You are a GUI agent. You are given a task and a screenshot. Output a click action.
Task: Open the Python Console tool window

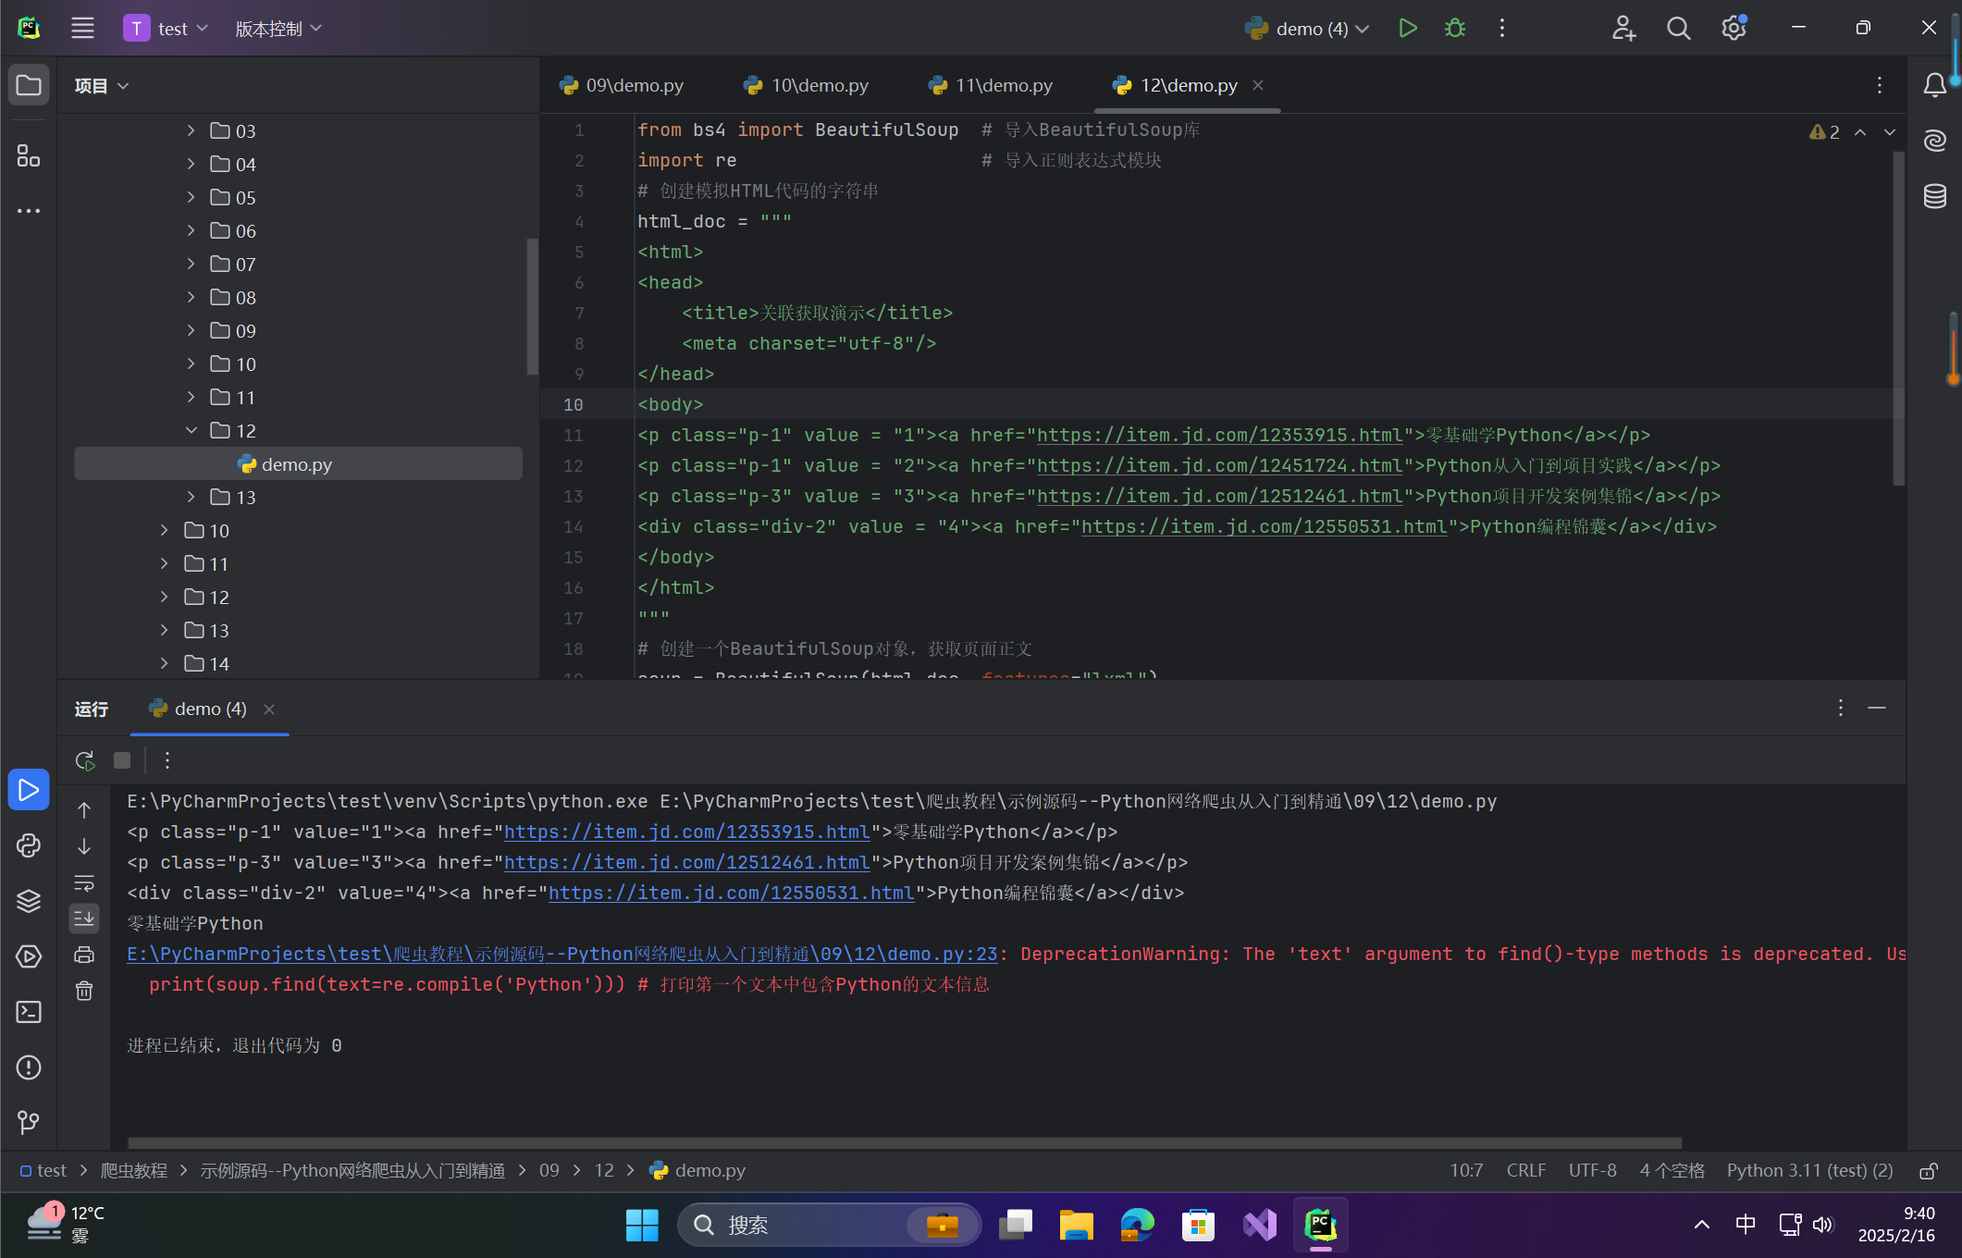coord(29,845)
